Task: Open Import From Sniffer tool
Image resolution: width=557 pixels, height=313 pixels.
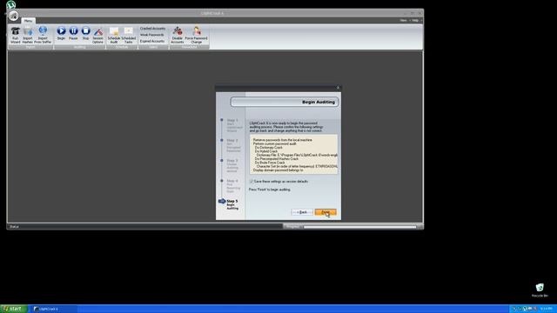Action: click(x=43, y=35)
